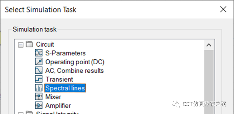The height and width of the screenshot is (114, 234).
Task: Click the Circuit folder icon
Action: click(29, 44)
